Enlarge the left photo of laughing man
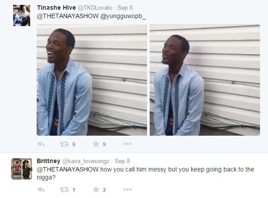The image size is (268, 198). 92,80
